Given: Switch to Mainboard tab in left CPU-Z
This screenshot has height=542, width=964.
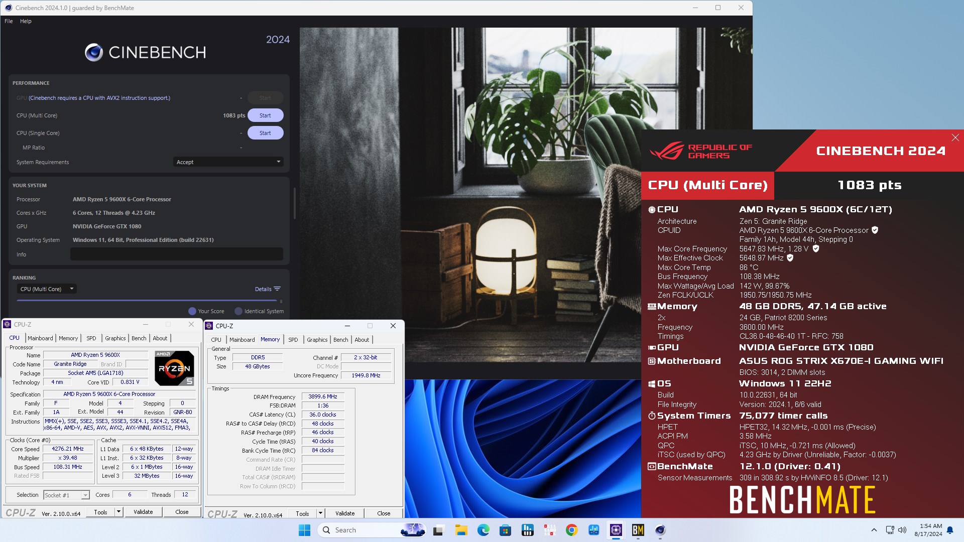Looking at the screenshot, I should 40,338.
